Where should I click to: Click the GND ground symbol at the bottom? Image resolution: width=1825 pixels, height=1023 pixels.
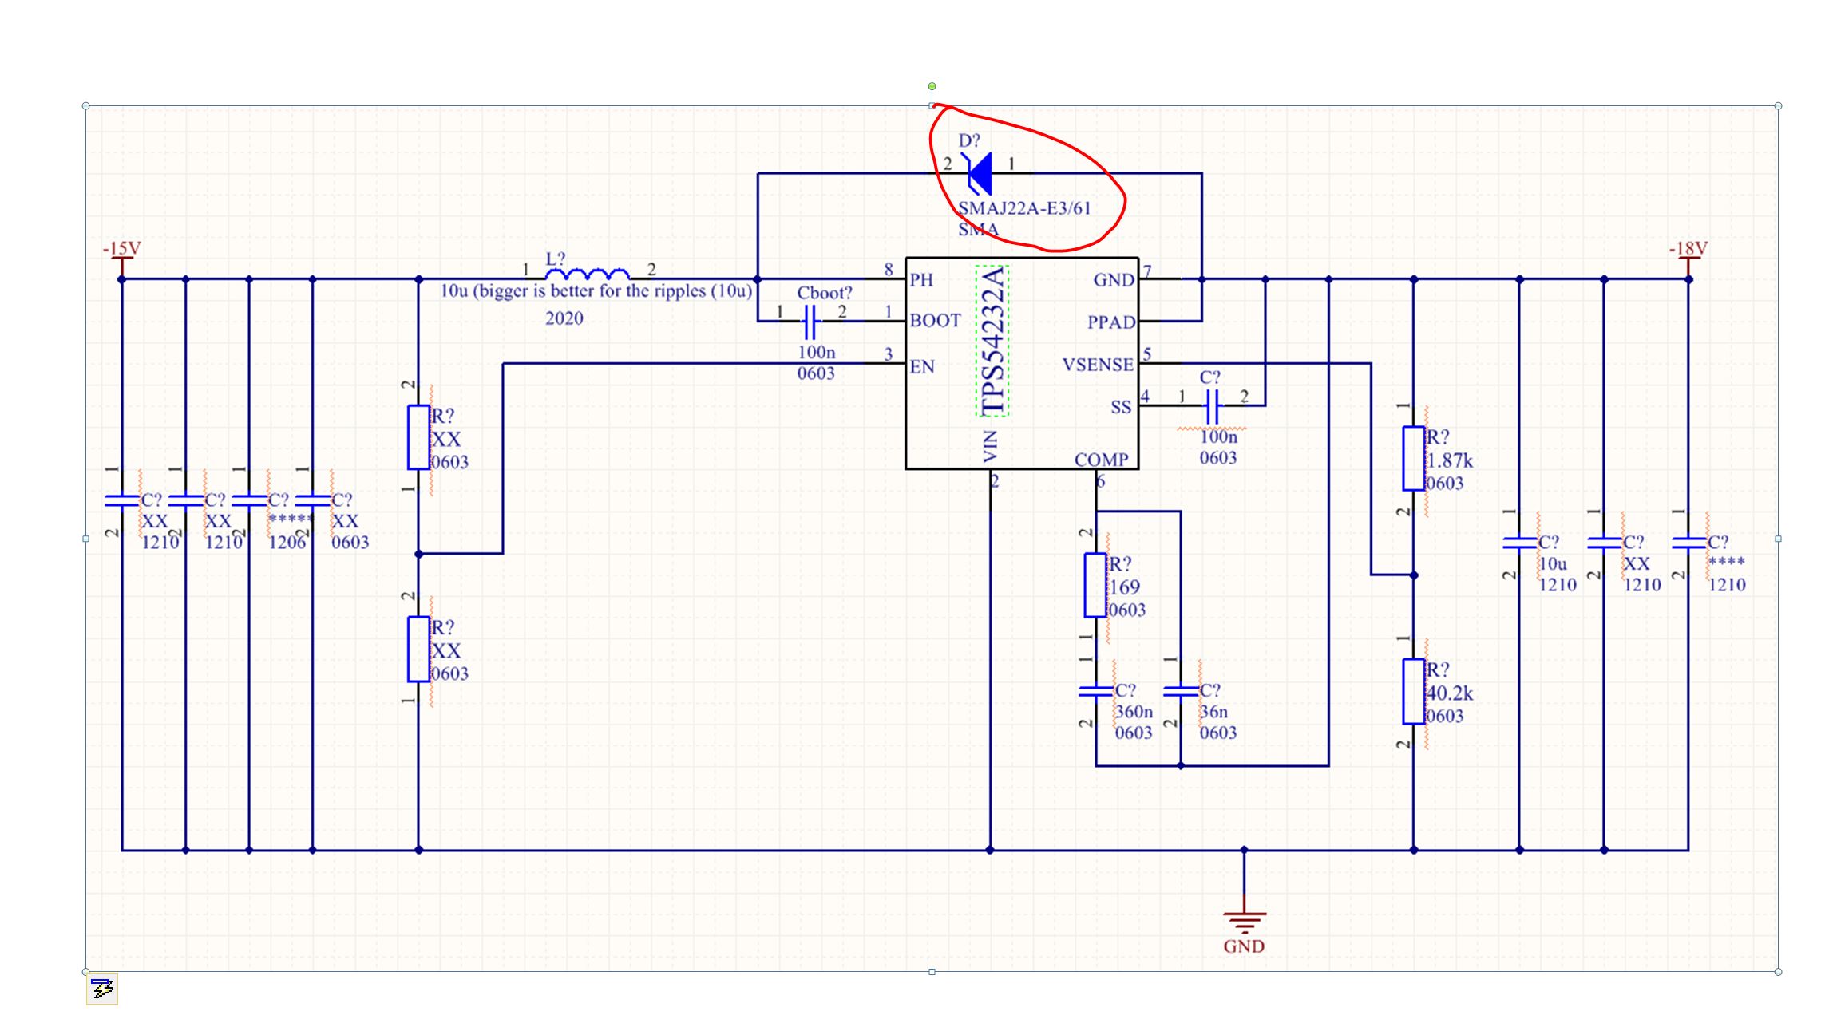tap(1244, 922)
